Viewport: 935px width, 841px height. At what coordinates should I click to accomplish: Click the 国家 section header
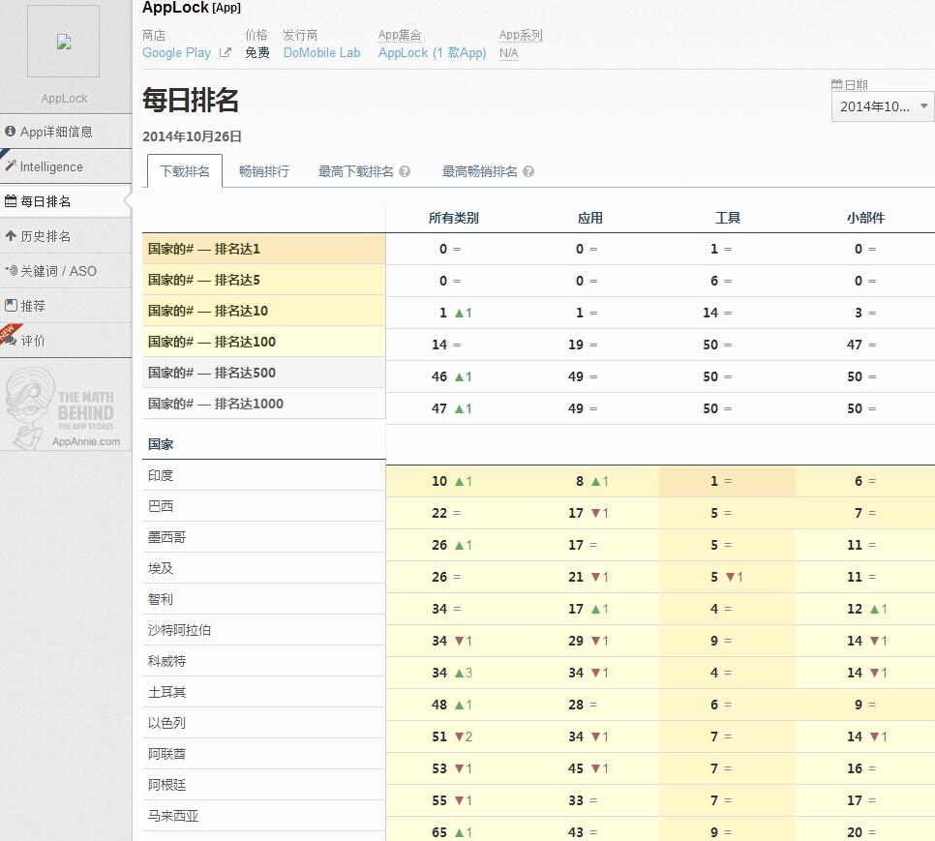click(161, 444)
